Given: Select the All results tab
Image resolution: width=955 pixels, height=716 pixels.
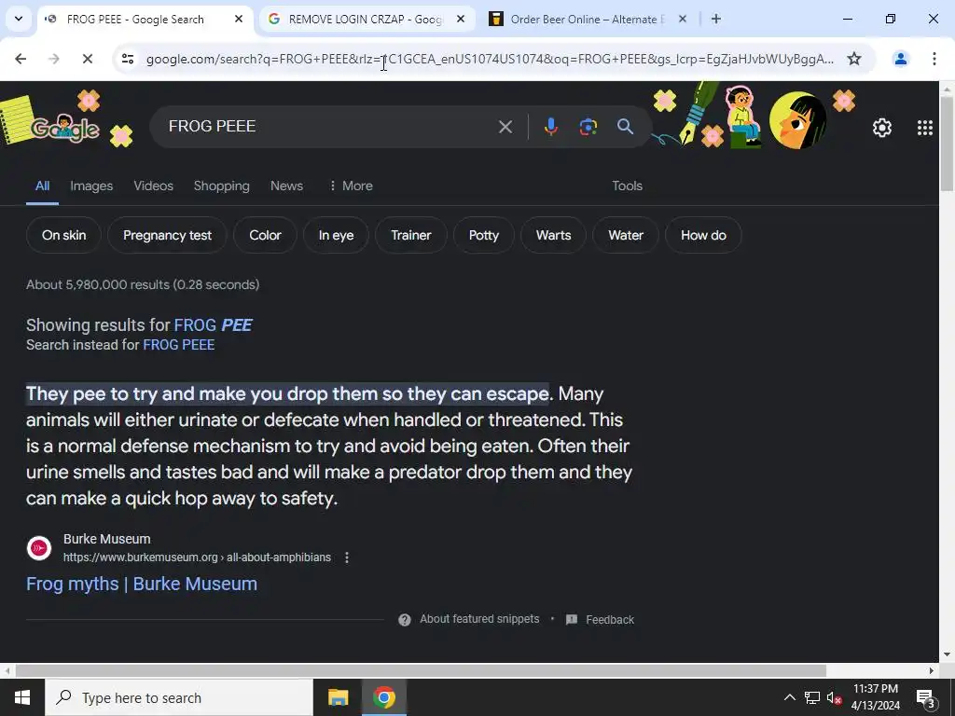Looking at the screenshot, I should [42, 186].
